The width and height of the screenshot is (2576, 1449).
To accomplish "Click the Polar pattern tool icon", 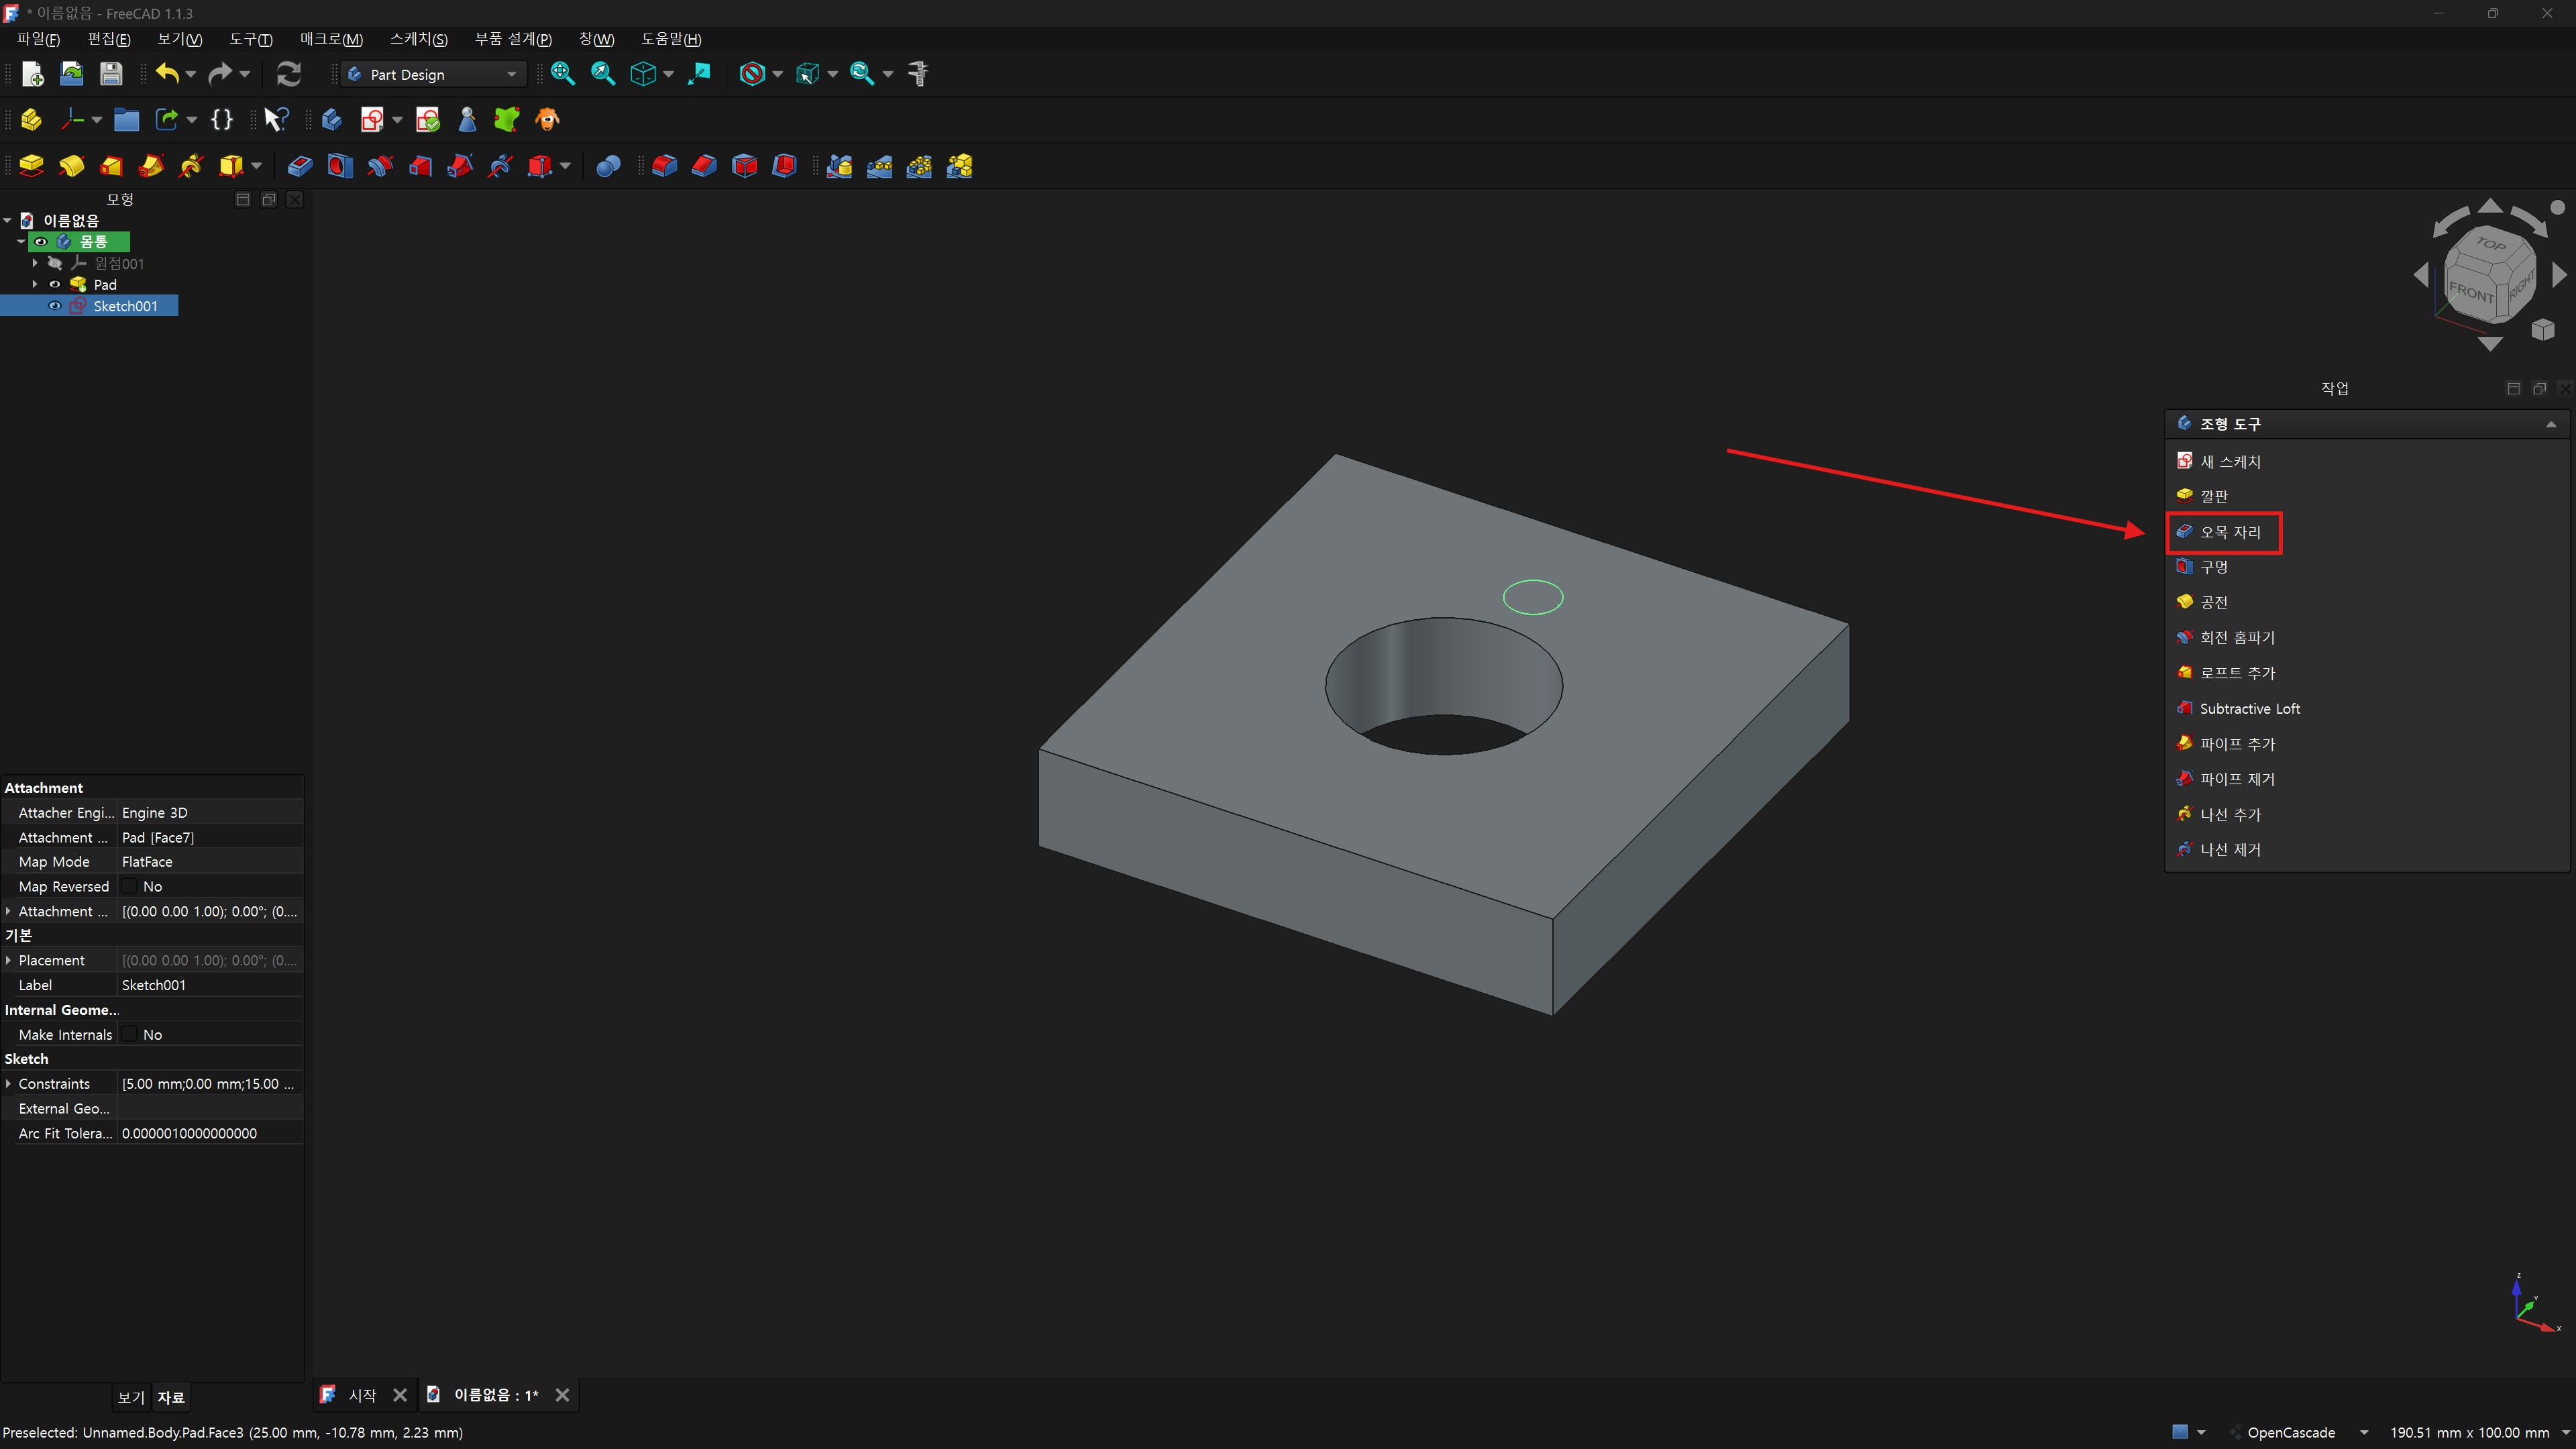I will (920, 166).
